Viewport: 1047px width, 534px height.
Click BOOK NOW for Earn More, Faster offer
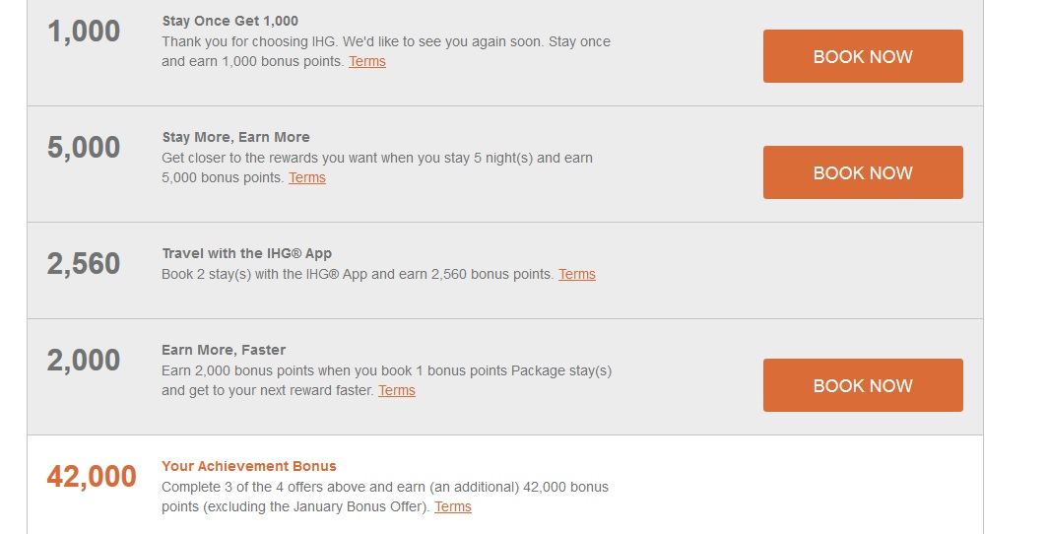point(863,385)
